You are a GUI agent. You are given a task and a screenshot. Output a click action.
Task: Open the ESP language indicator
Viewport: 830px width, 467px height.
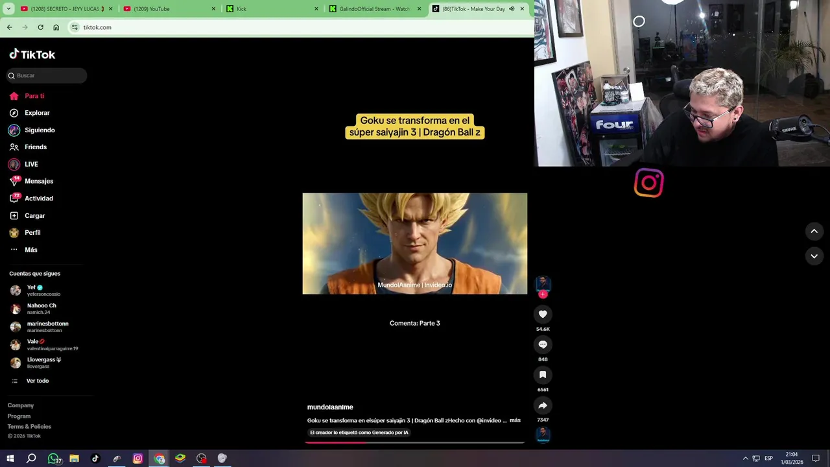768,459
